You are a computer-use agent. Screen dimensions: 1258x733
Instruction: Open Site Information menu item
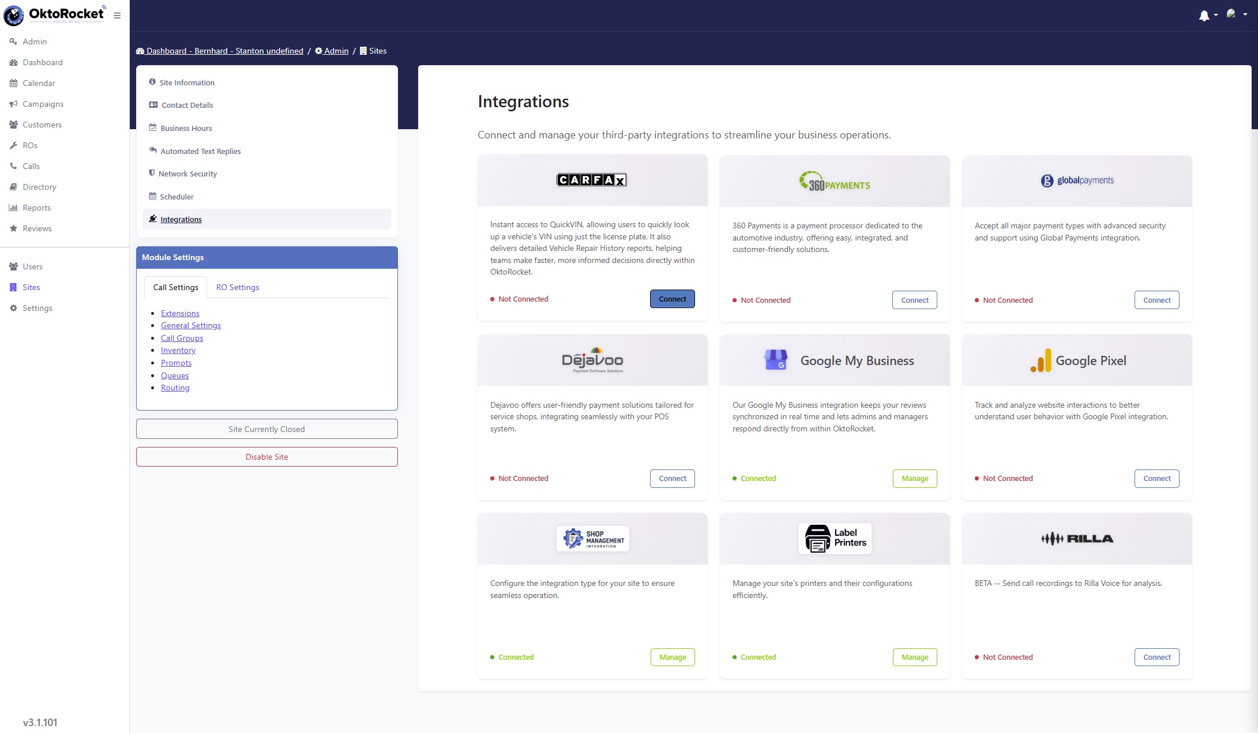tap(266, 82)
